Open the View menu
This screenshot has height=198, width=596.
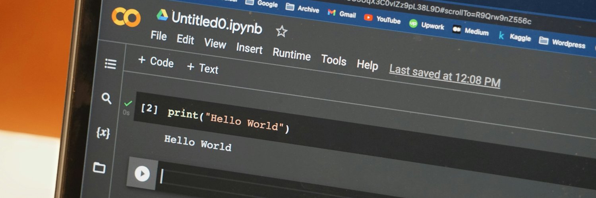(x=215, y=44)
